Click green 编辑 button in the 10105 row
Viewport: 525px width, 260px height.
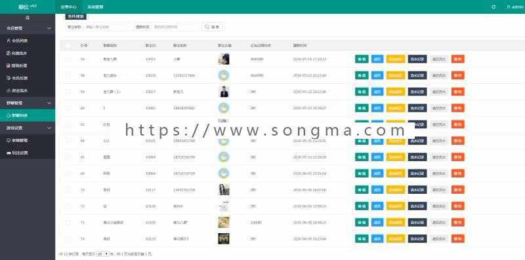362,222
